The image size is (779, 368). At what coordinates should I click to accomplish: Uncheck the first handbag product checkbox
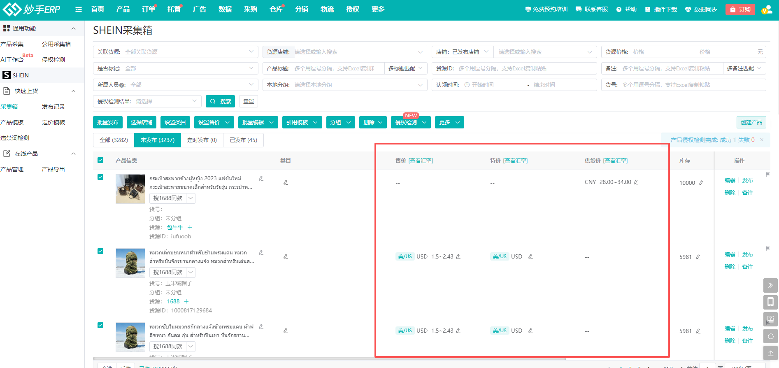coord(100,177)
